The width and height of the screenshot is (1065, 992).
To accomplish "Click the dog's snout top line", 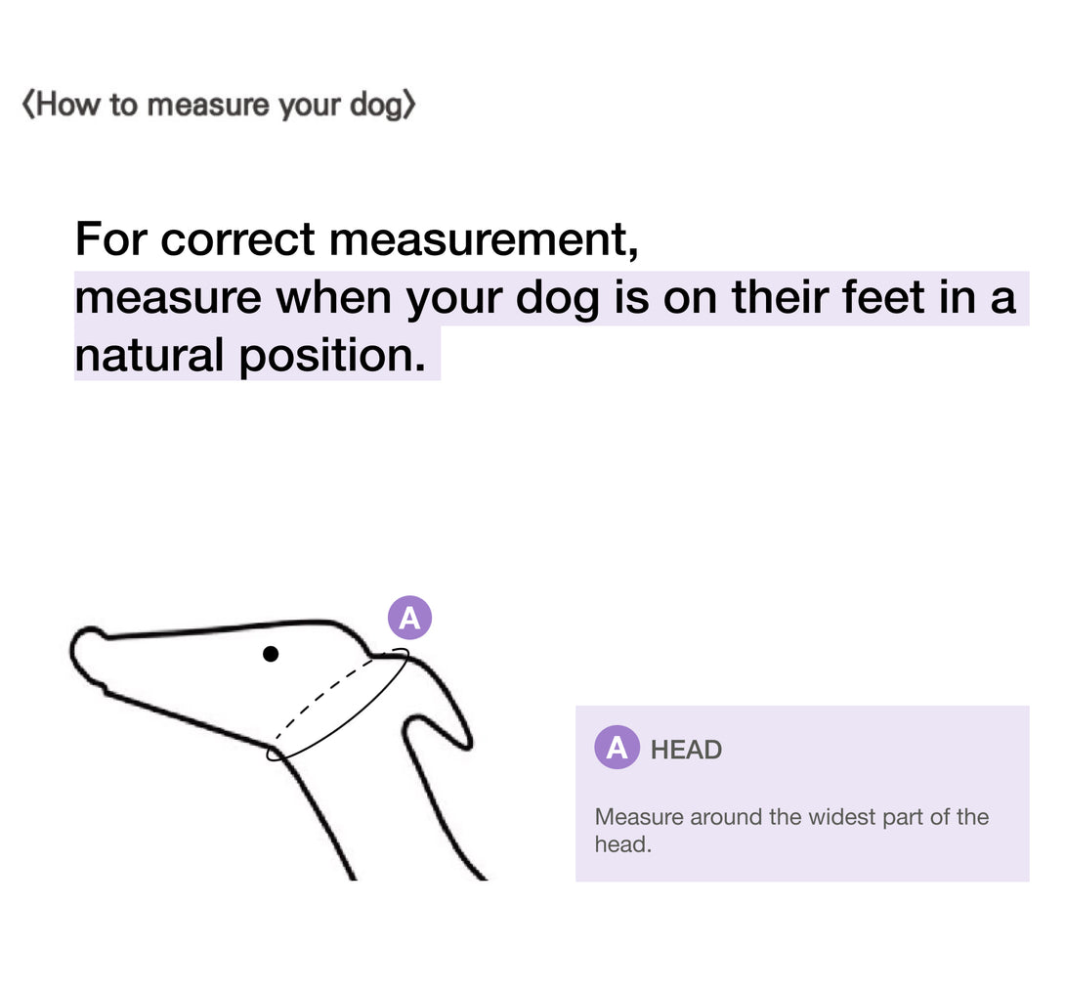I will pos(224,627).
